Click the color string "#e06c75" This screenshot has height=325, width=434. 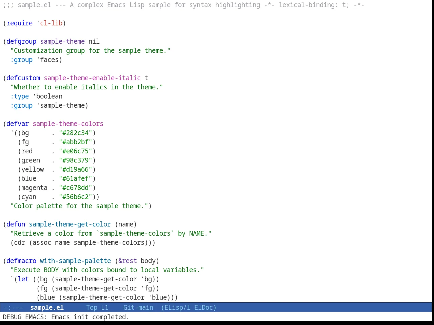coord(76,151)
